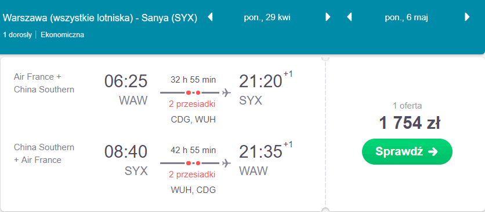This screenshot has width=485, height=212.
Task: Click return date pon., 6 maj
Action: coord(407,17)
